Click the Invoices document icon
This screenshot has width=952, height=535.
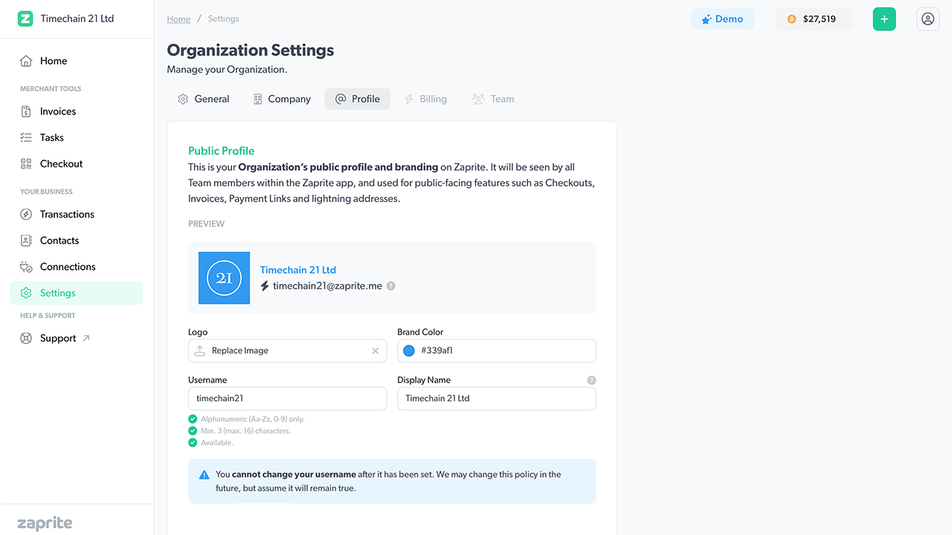(26, 111)
